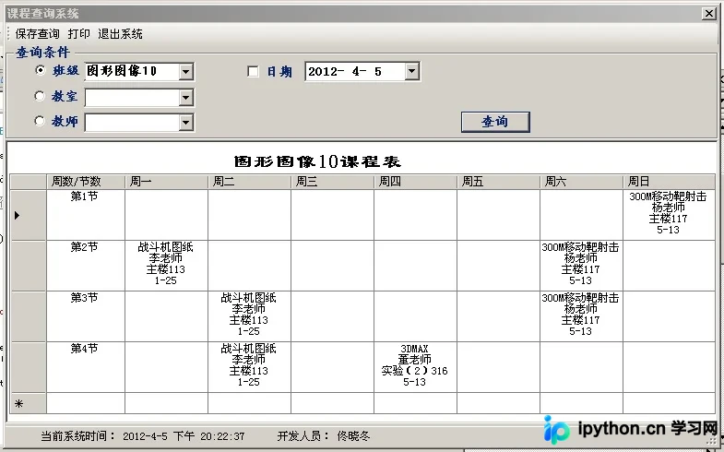
Task: Click the 周数/节数 column header
Action: tap(86, 182)
